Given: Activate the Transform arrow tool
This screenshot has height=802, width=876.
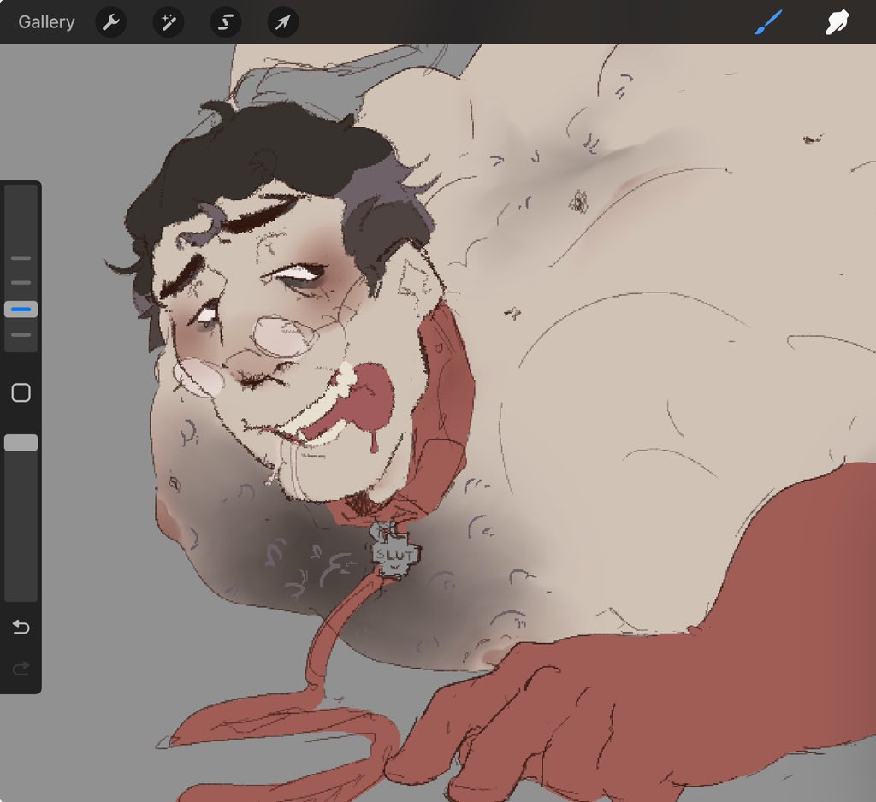Looking at the screenshot, I should tap(283, 22).
